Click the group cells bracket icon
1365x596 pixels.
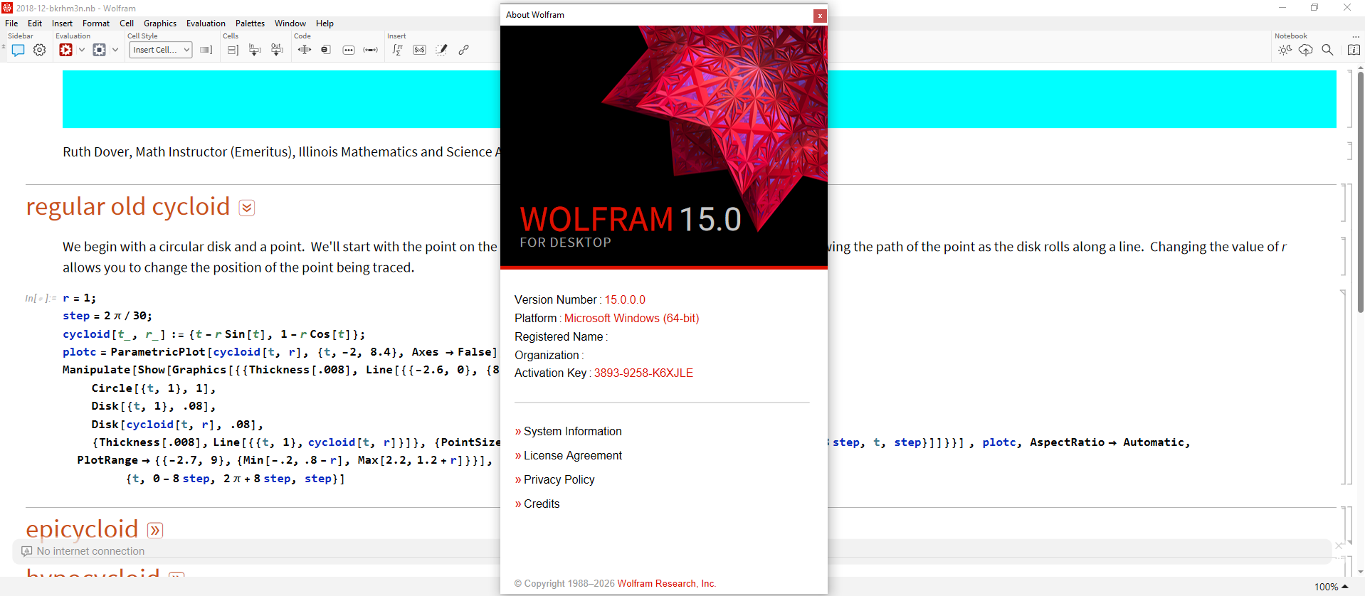tap(233, 50)
